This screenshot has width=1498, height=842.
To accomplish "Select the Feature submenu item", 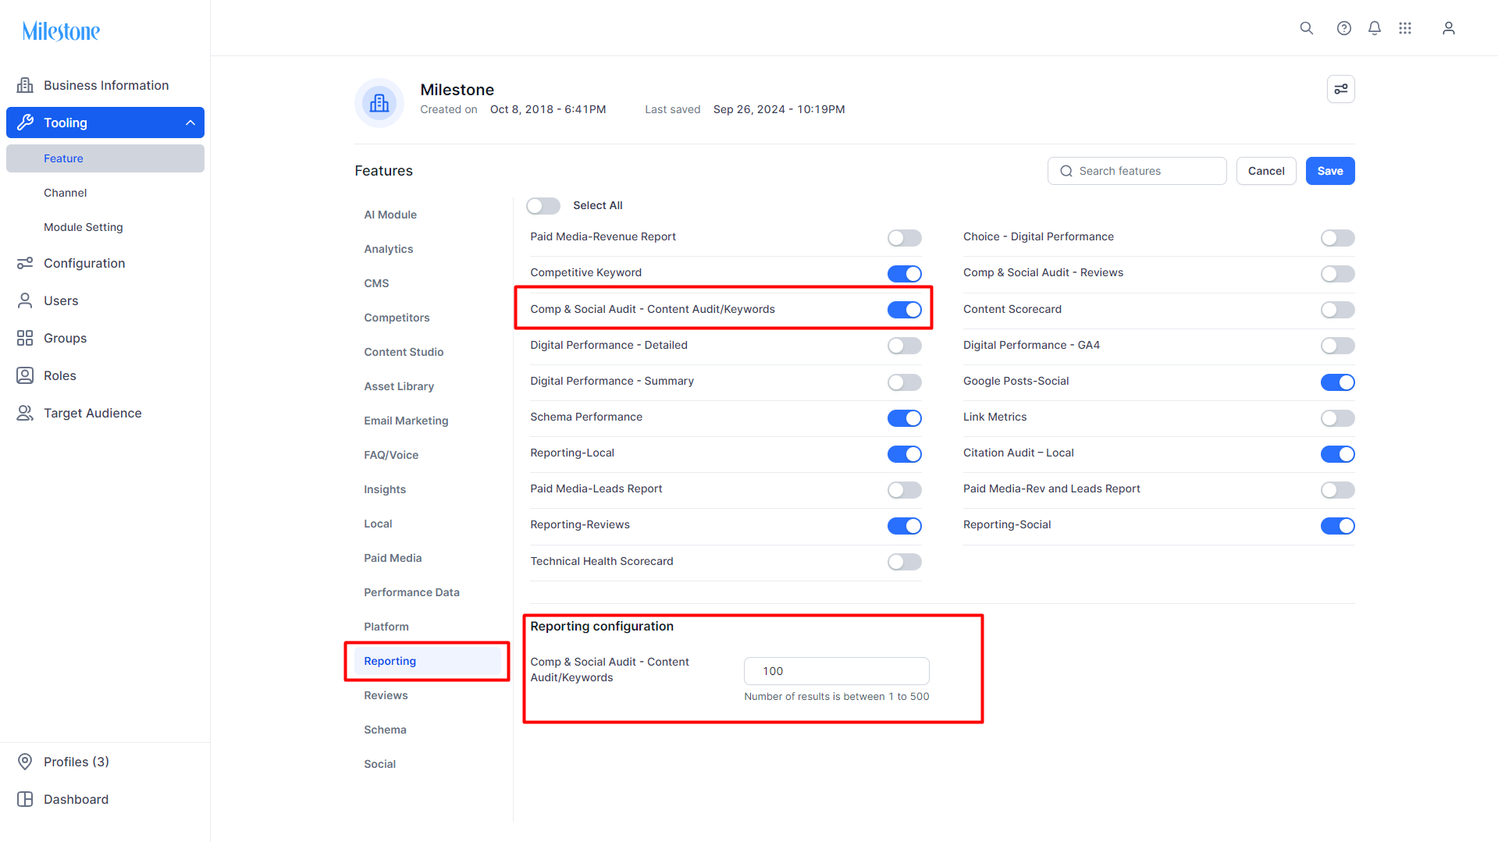I will click(x=105, y=158).
